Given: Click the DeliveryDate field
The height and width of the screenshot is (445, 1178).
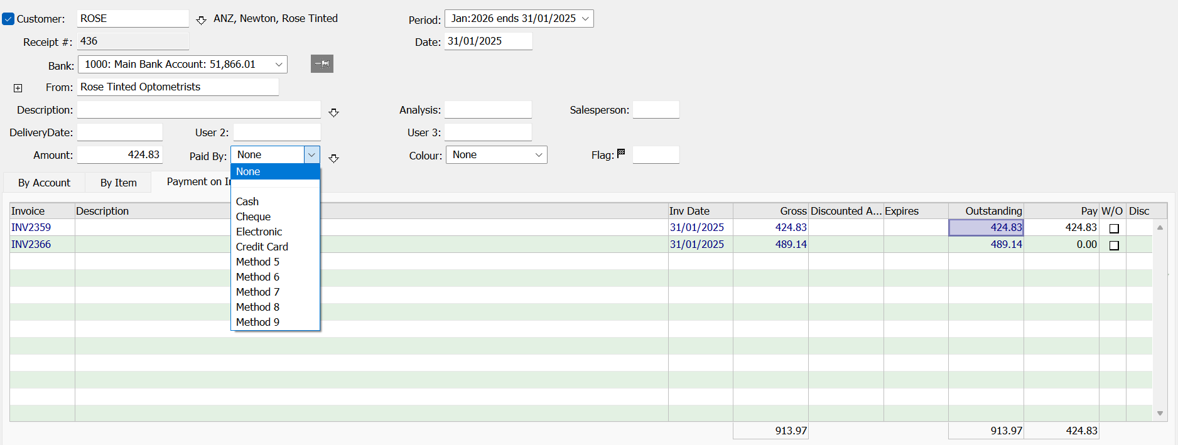Looking at the screenshot, I should (x=119, y=132).
